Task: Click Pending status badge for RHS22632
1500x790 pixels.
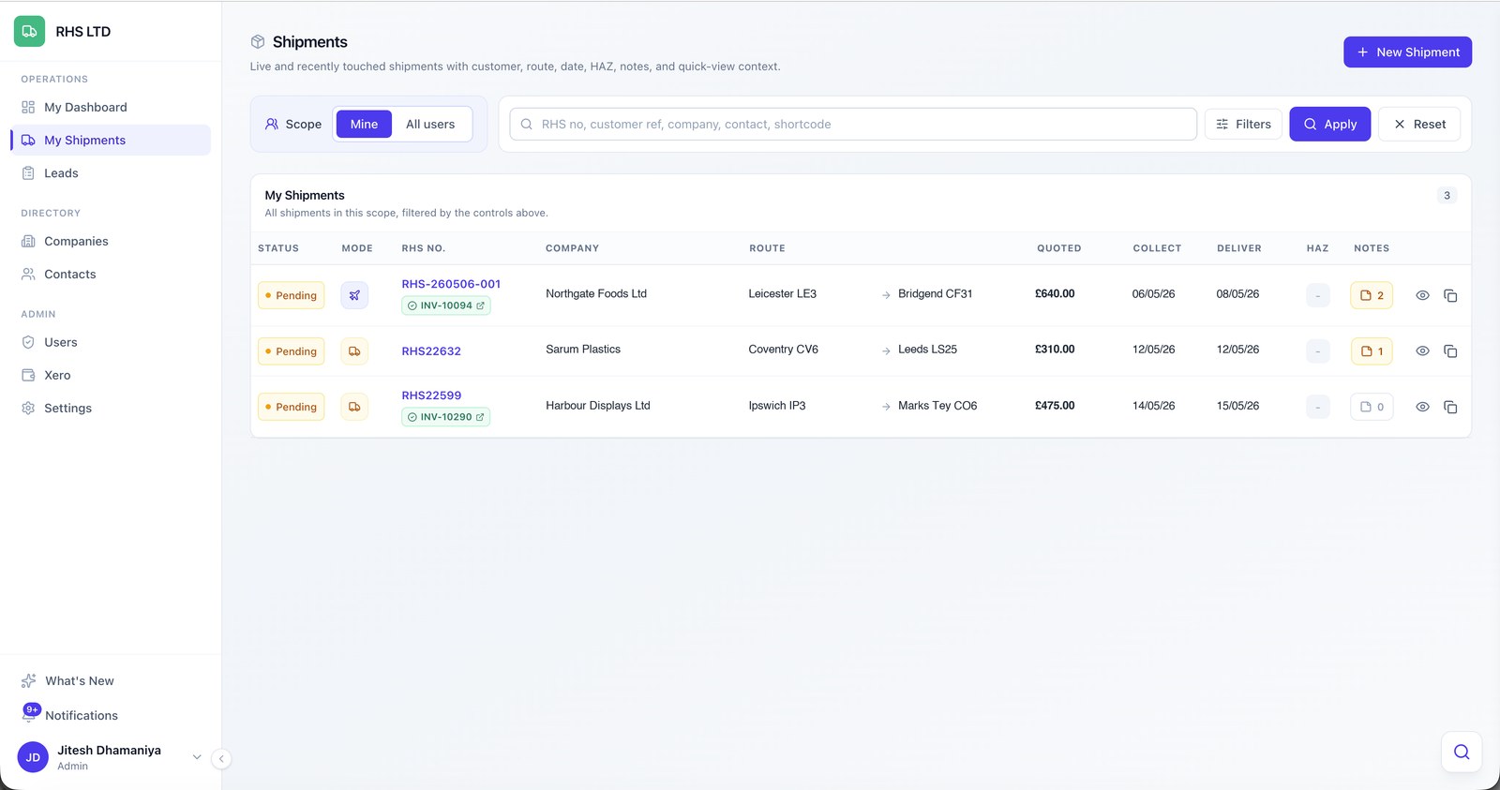Action: click(292, 351)
